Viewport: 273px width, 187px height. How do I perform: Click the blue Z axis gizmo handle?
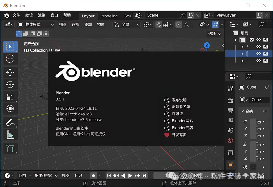pos(207,45)
